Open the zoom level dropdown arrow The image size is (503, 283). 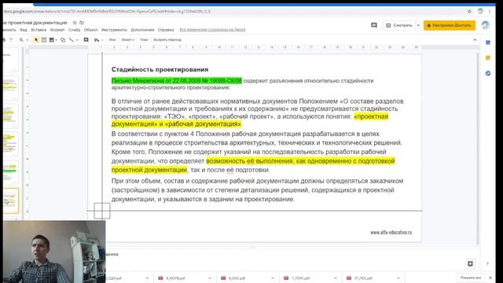[x=28, y=40]
